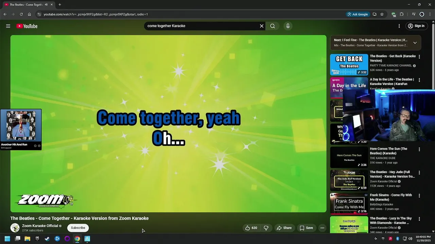Like the Come Together karaoke video

click(x=251, y=228)
